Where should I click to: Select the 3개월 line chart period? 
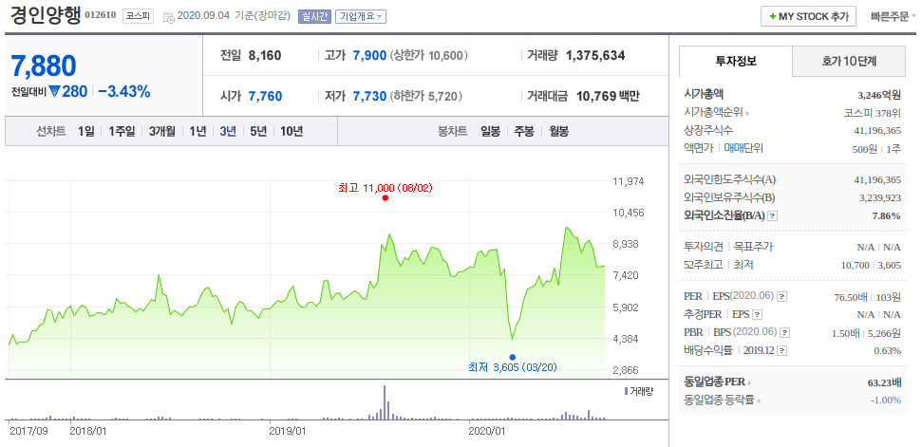pyautogui.click(x=162, y=131)
